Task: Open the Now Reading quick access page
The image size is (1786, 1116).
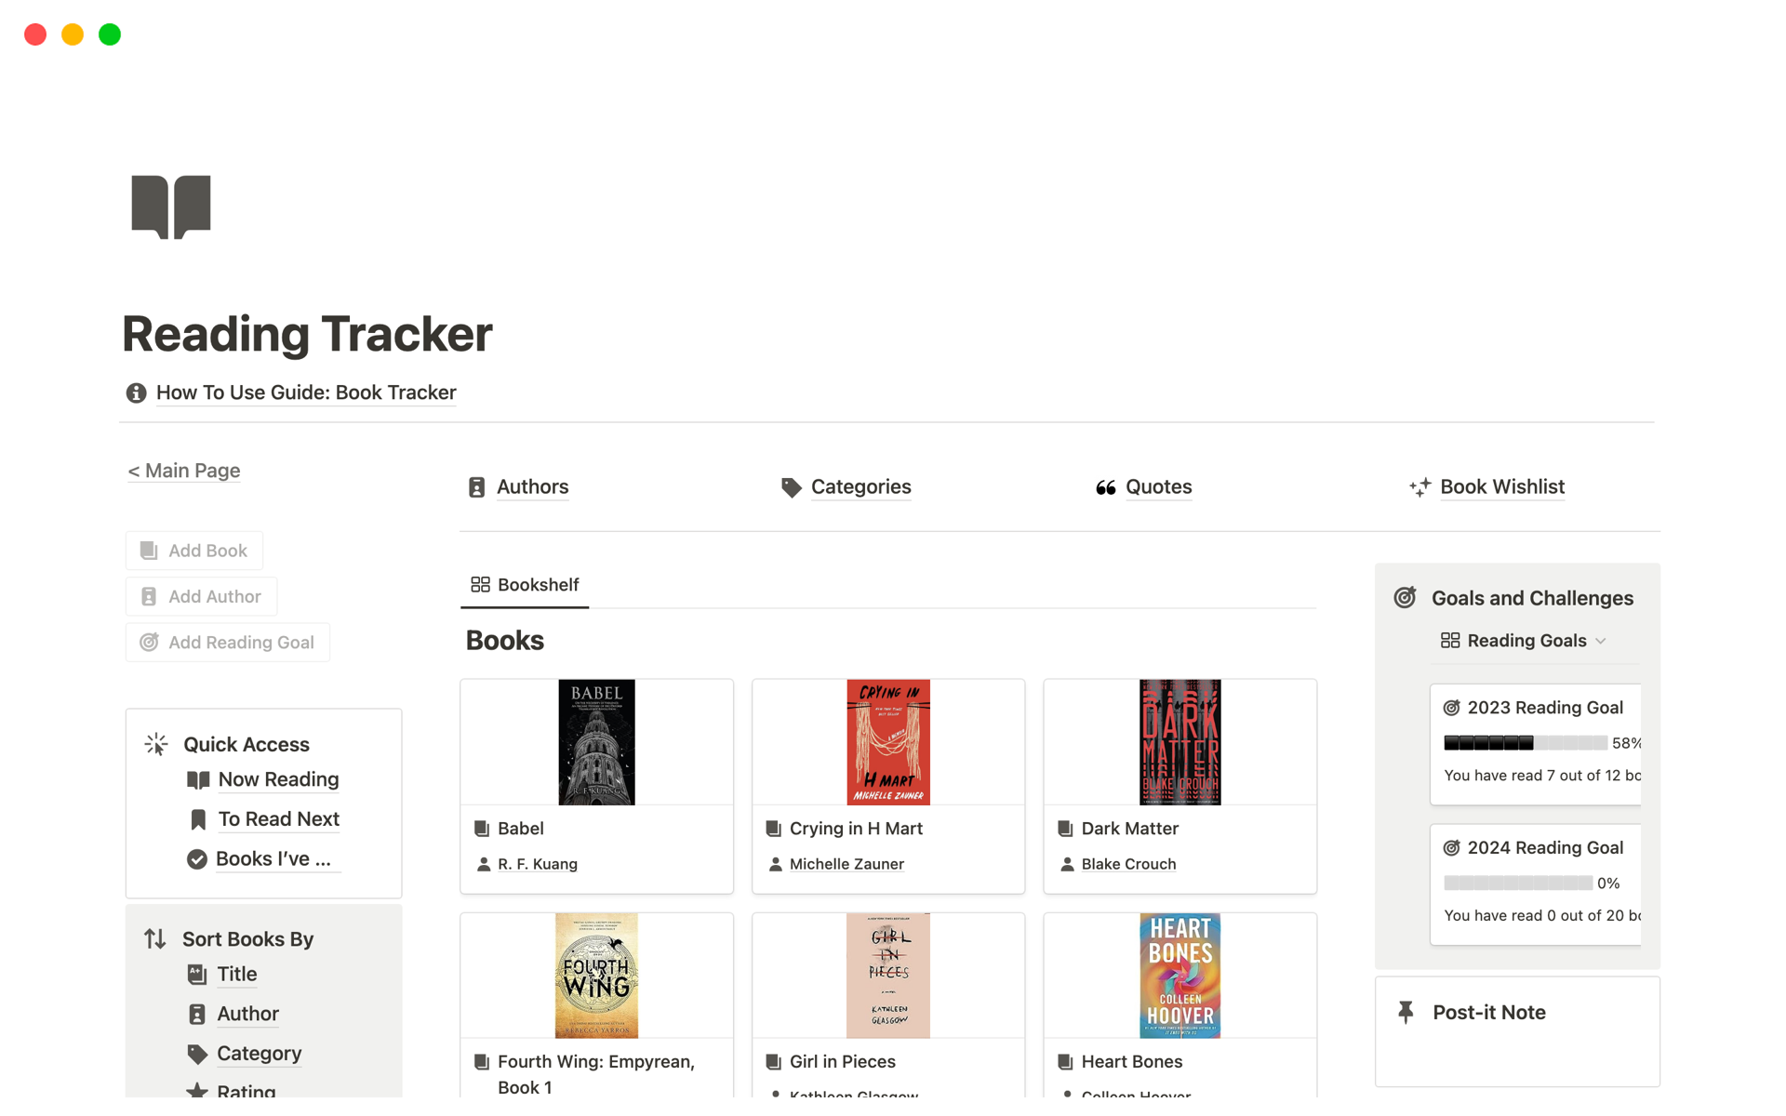Action: pos(278,779)
